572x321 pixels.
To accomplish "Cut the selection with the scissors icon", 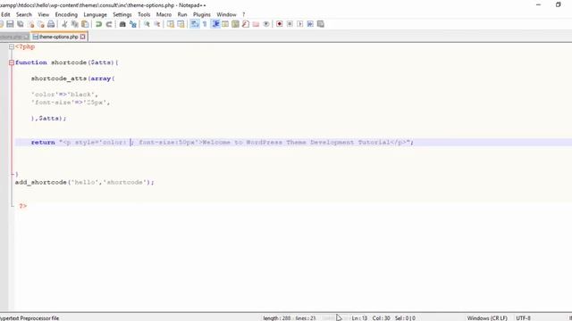I will (x=64, y=24).
